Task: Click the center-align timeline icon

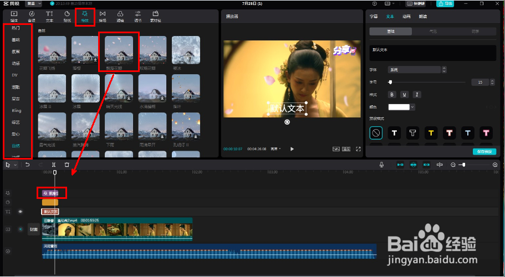Action: [440, 165]
